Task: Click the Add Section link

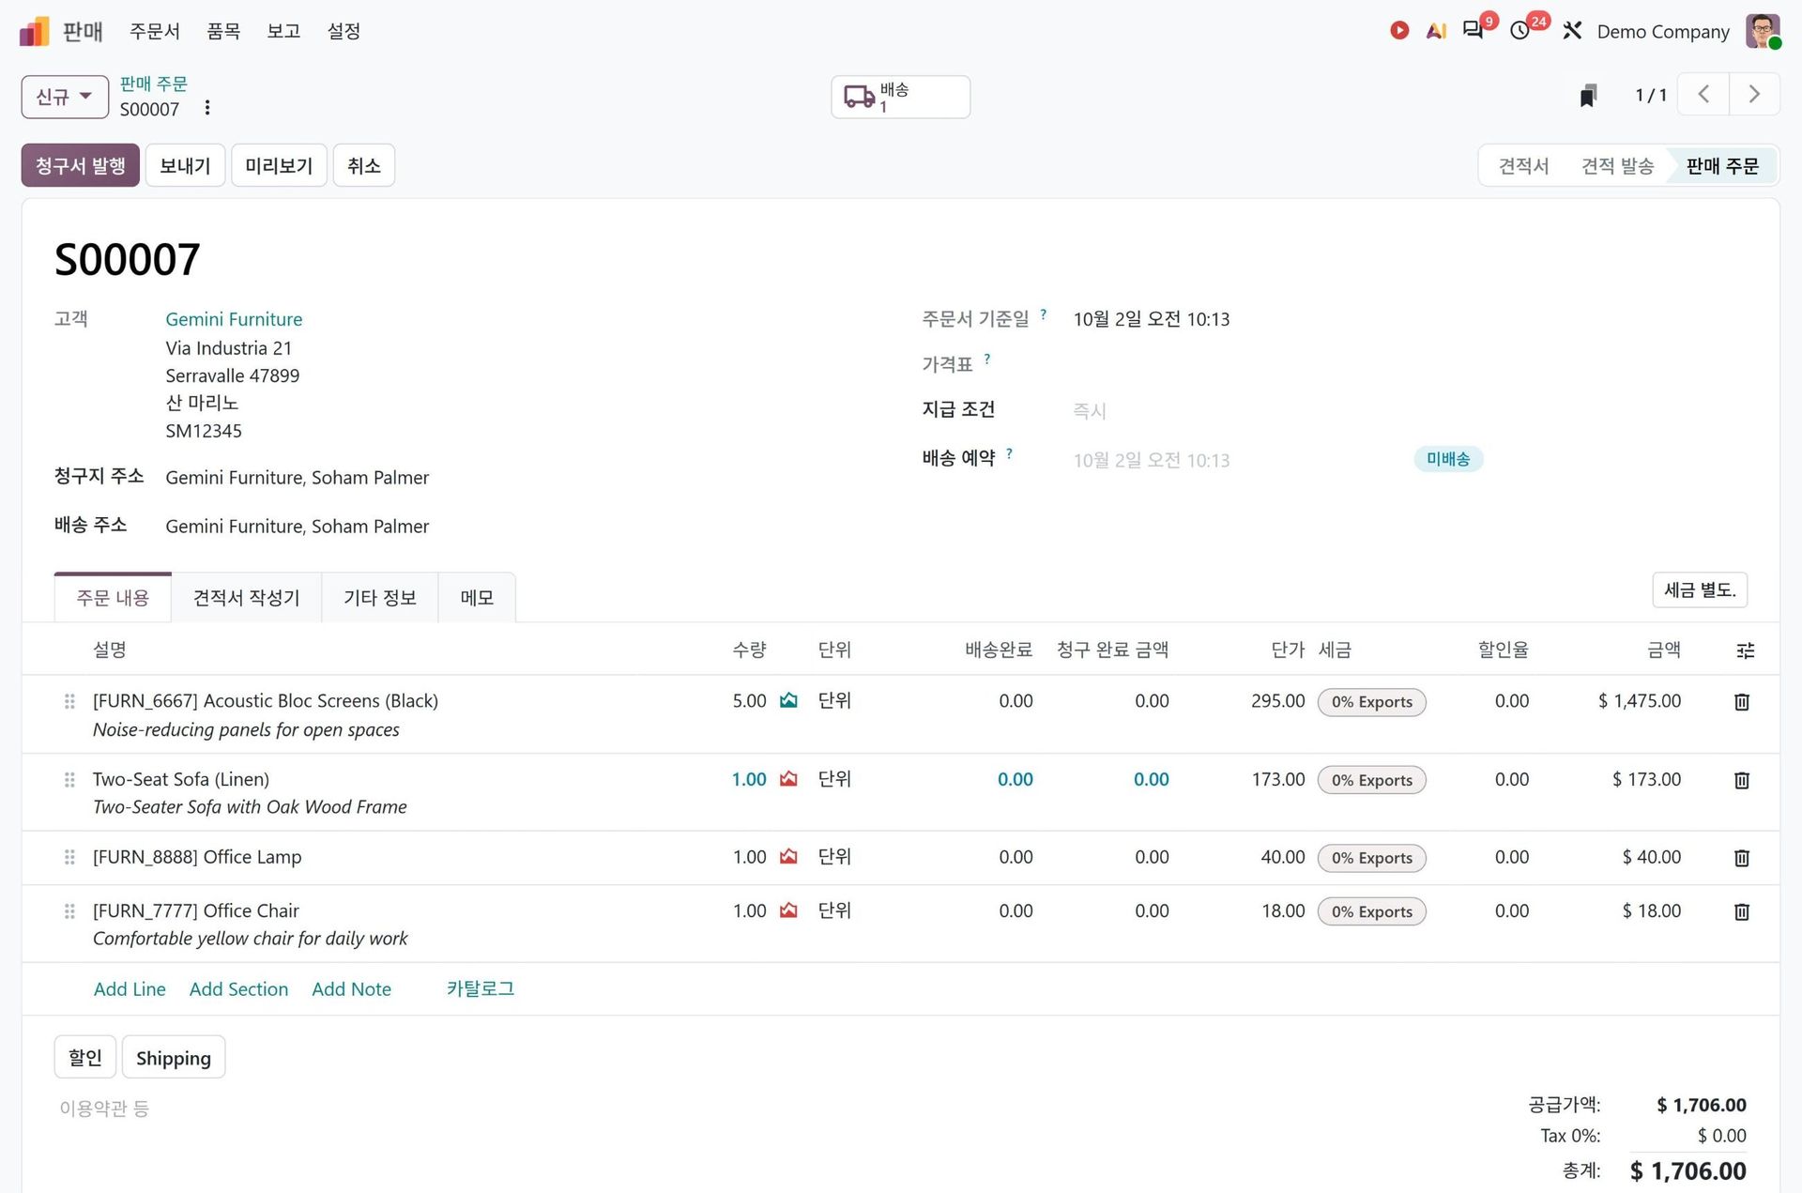Action: [238, 989]
